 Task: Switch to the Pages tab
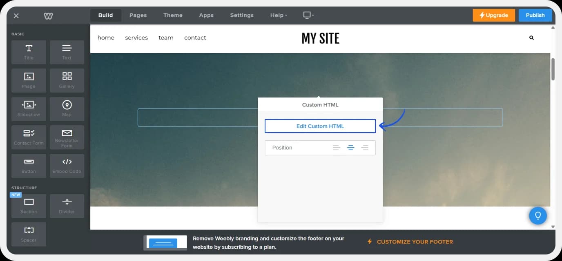(138, 15)
